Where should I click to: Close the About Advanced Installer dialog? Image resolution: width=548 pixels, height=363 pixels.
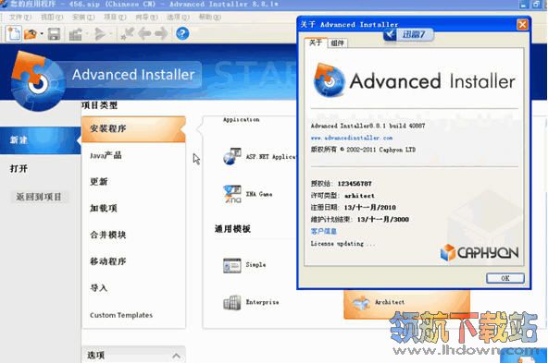click(522, 25)
